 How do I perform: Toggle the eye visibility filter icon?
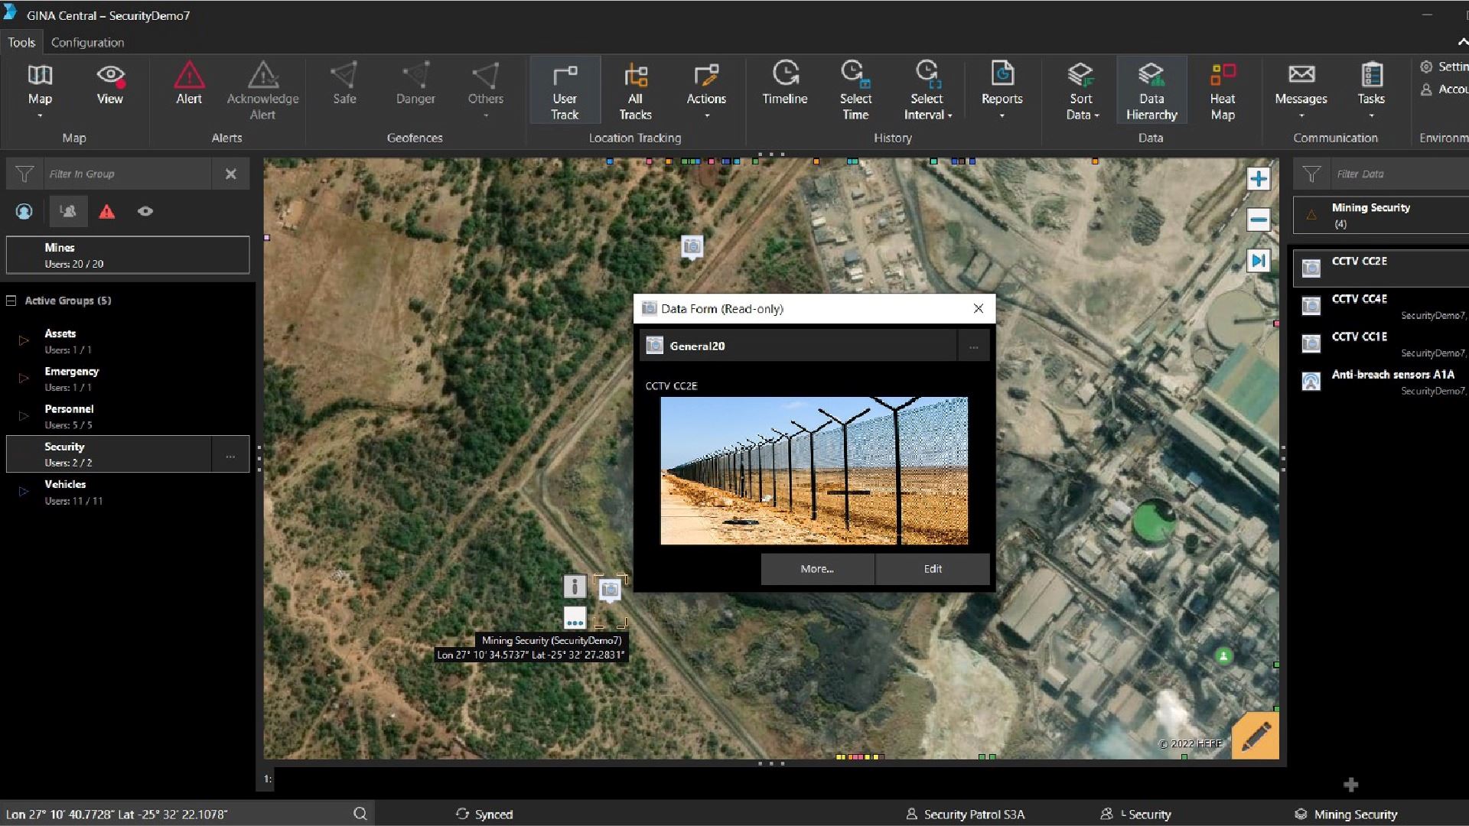(x=145, y=211)
